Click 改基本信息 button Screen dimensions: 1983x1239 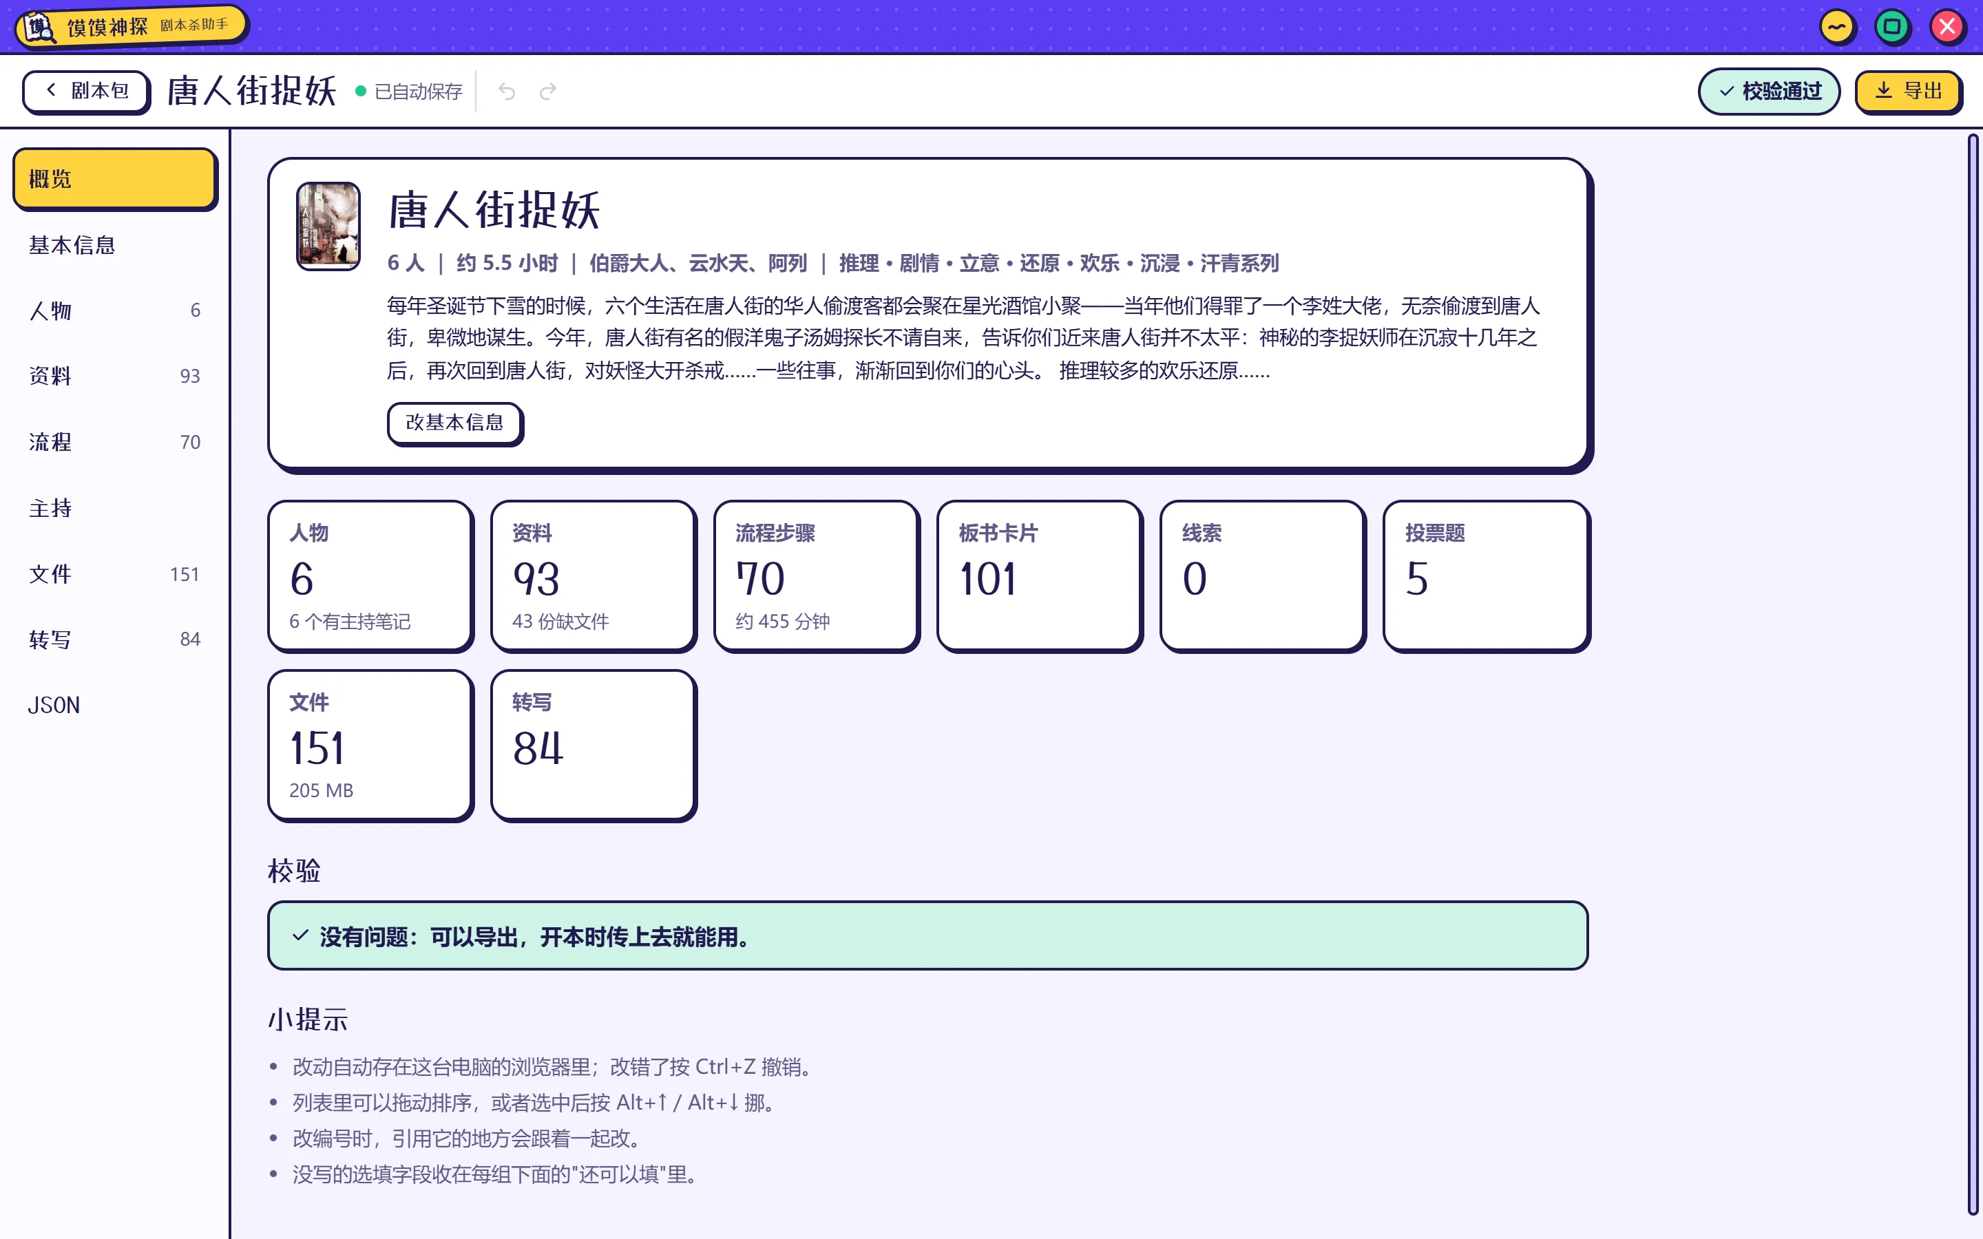[x=454, y=423]
